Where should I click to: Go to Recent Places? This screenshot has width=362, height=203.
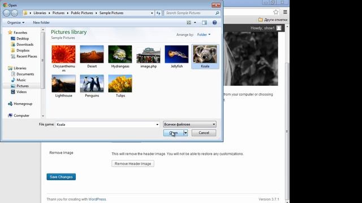[x=24, y=56]
